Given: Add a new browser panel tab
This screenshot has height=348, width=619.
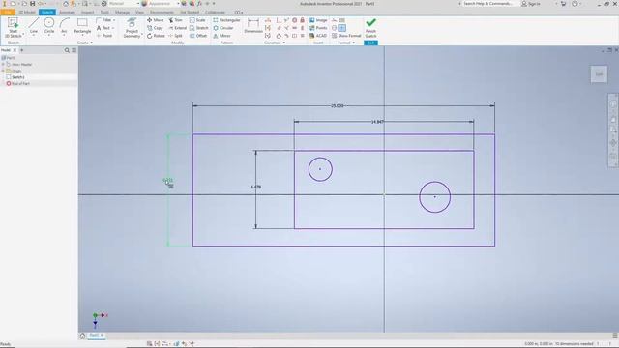Looking at the screenshot, I should [x=21, y=50].
